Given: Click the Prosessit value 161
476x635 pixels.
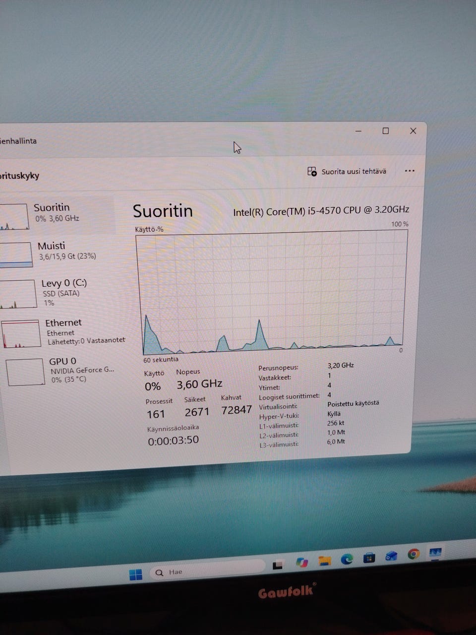Looking at the screenshot, I should point(156,414).
